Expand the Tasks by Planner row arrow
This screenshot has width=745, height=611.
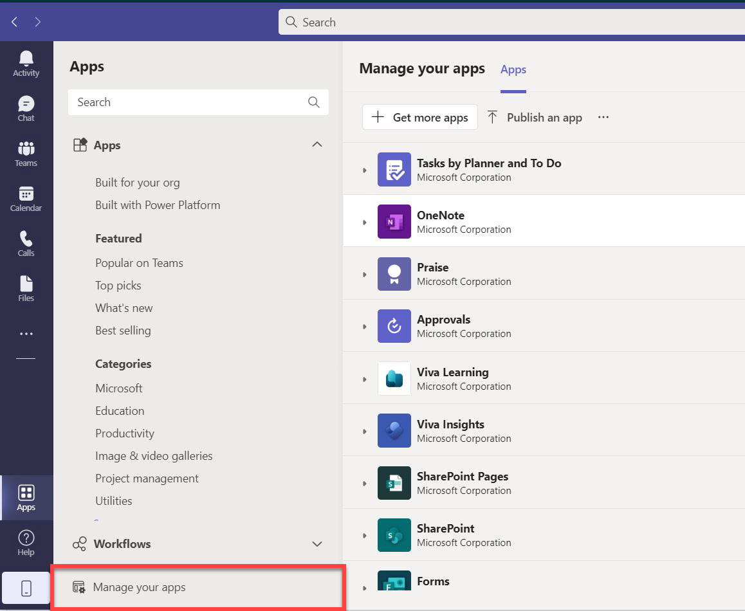tap(364, 170)
